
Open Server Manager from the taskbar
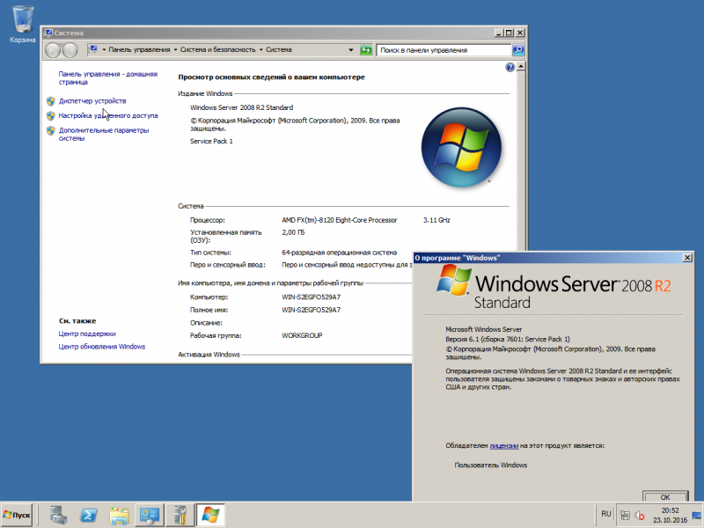tap(58, 515)
